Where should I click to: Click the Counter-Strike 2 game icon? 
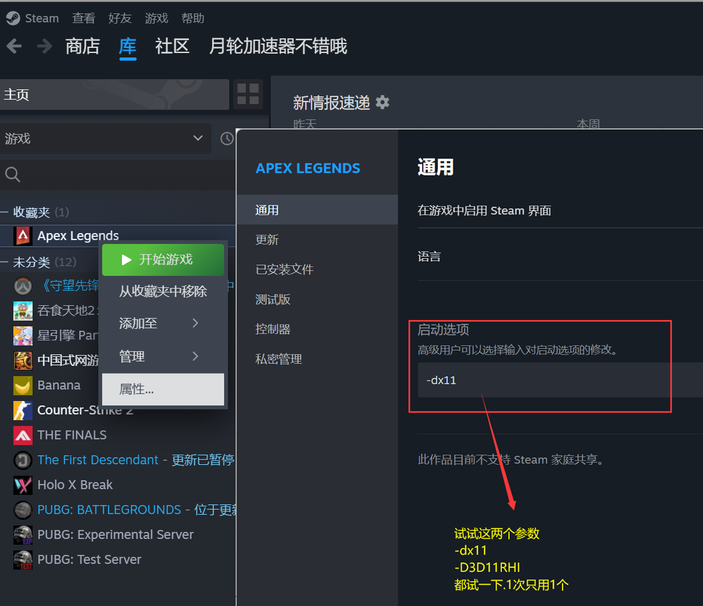click(x=23, y=410)
